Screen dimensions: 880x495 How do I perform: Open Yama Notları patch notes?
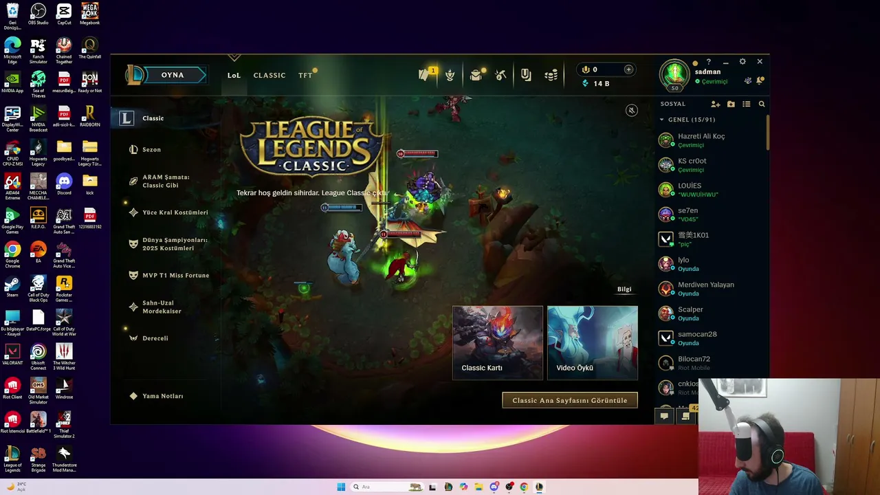click(157, 397)
